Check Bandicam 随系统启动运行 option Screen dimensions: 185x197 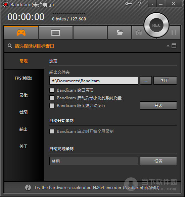tap(52, 106)
